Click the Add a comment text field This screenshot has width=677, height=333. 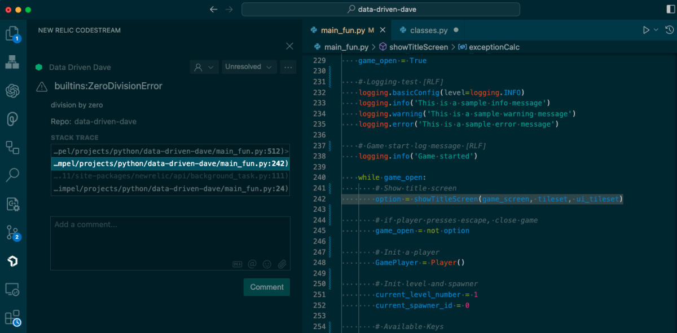[170, 237]
